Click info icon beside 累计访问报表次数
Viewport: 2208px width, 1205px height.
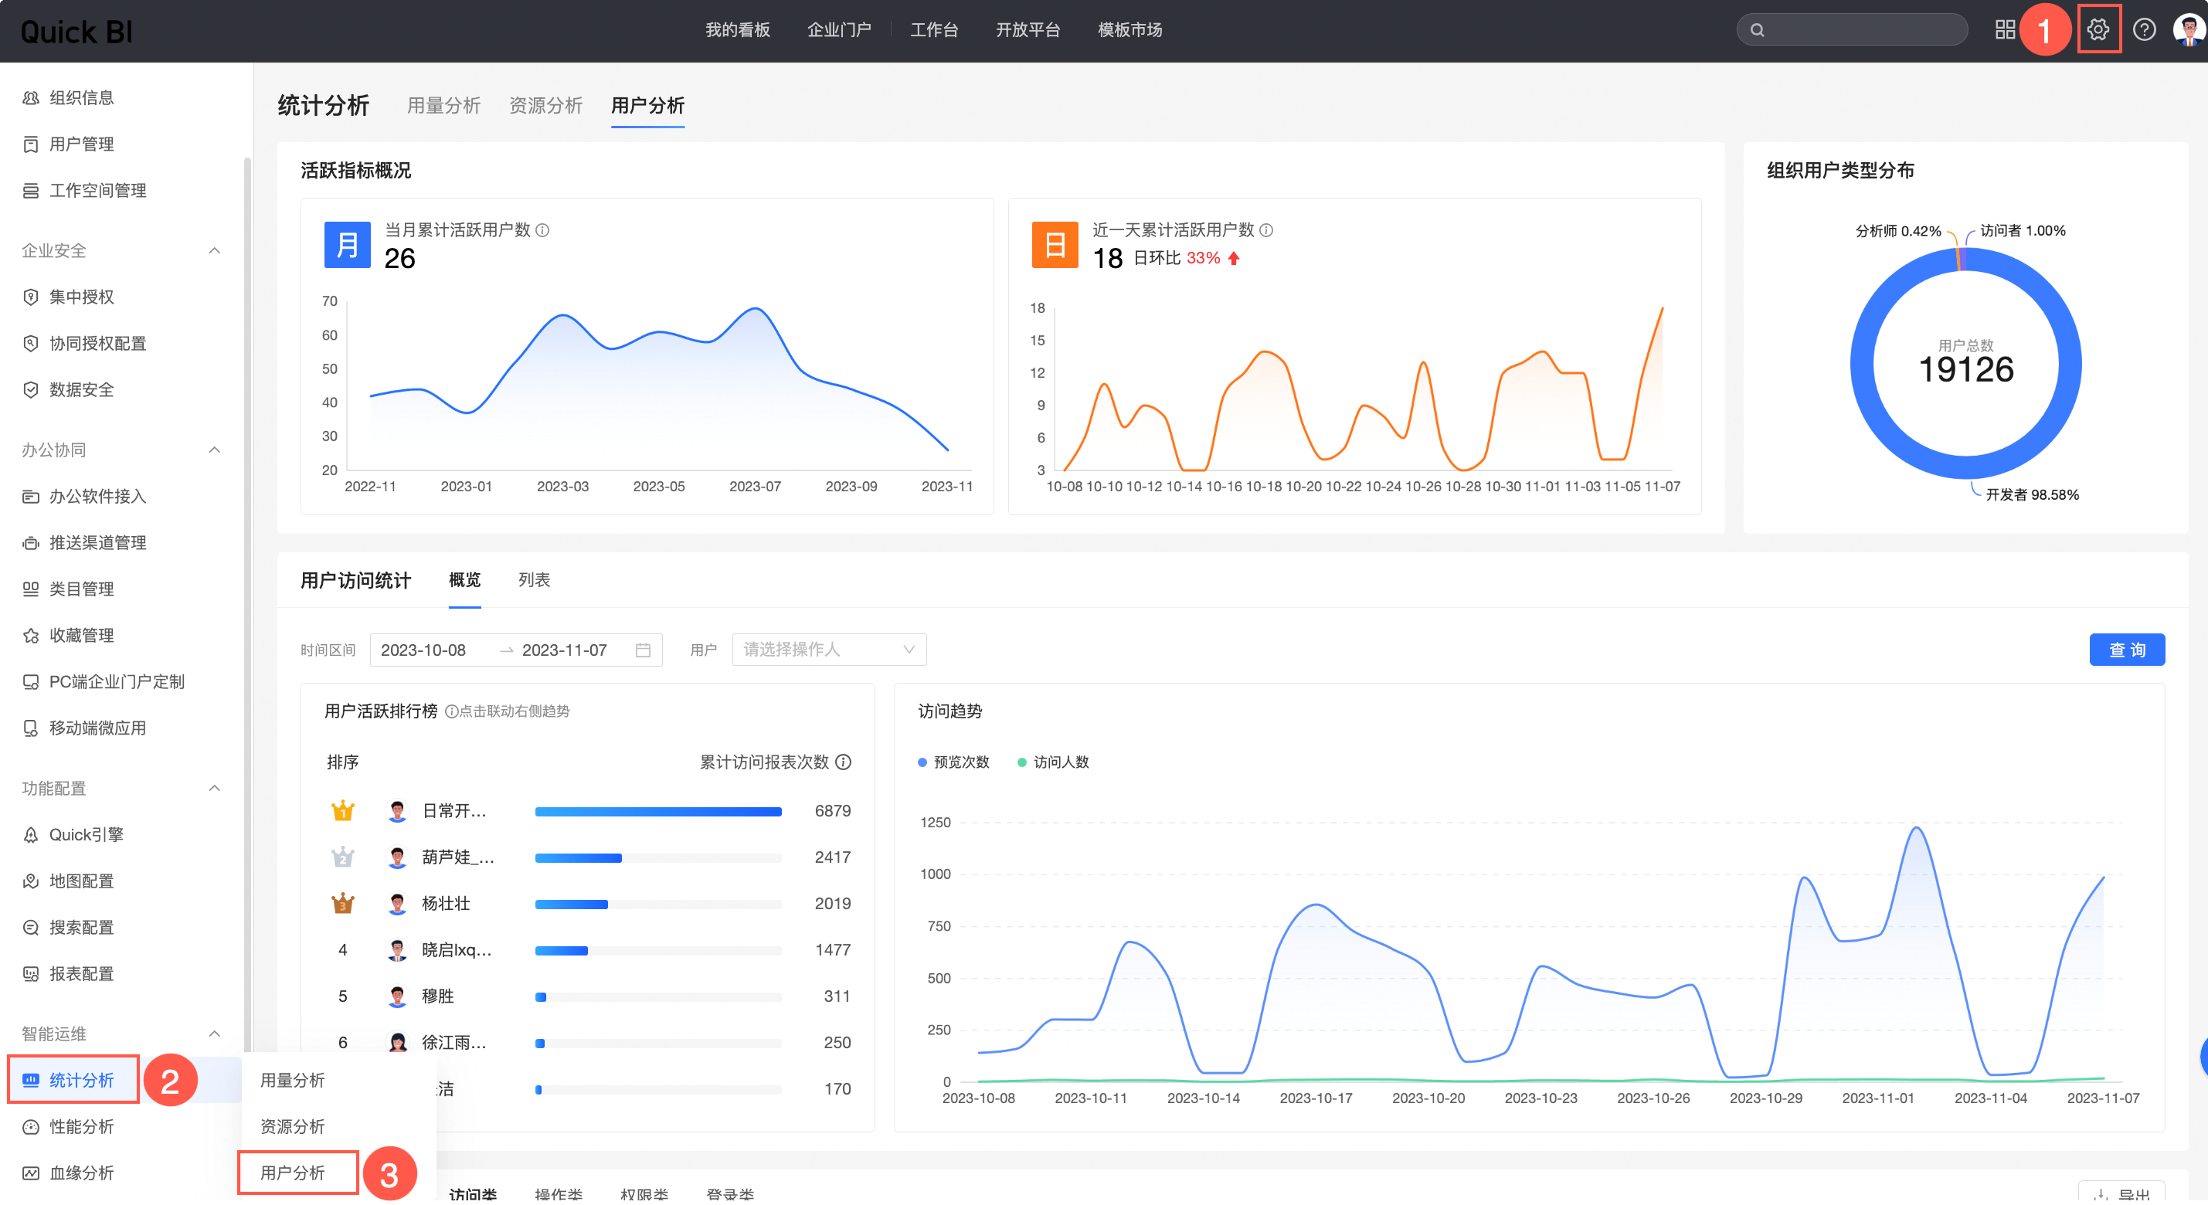[x=844, y=762]
